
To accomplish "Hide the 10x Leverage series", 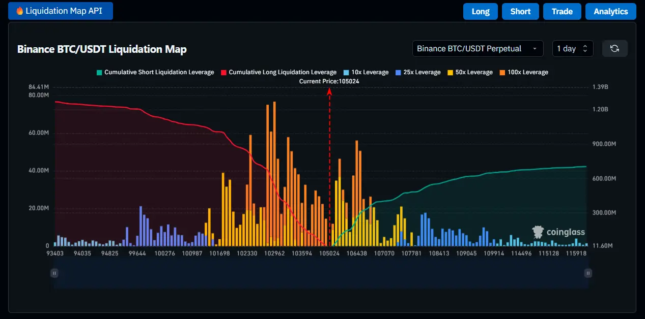I will click(x=366, y=72).
